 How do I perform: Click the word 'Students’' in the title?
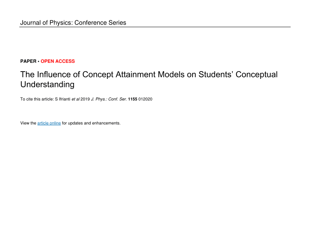click(216, 75)
